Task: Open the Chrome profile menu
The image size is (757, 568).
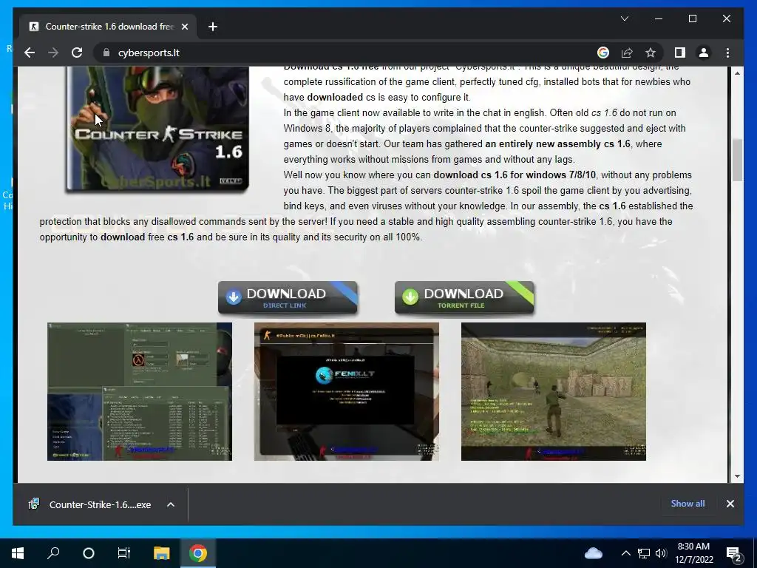Action: tap(704, 53)
